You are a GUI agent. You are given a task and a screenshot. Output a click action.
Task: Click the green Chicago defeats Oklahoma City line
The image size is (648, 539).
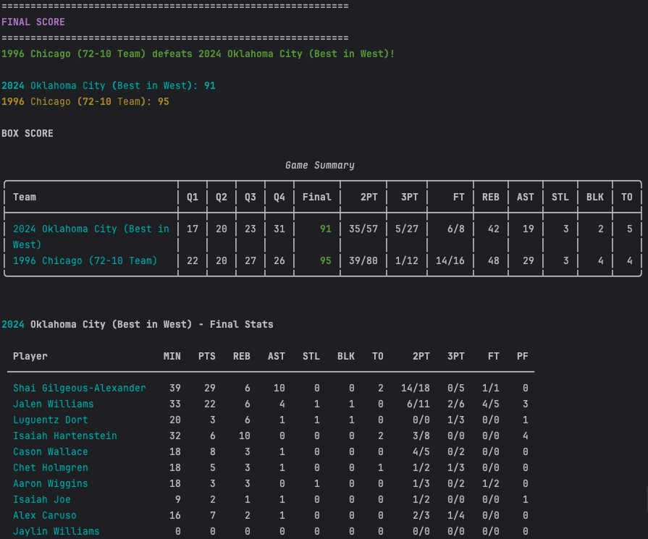198,54
